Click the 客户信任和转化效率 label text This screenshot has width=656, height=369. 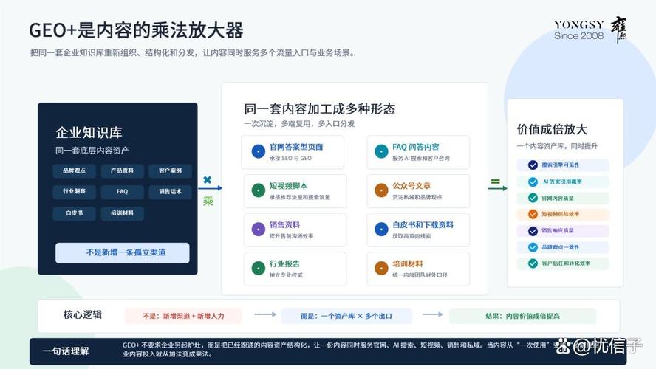pyautogui.click(x=566, y=263)
